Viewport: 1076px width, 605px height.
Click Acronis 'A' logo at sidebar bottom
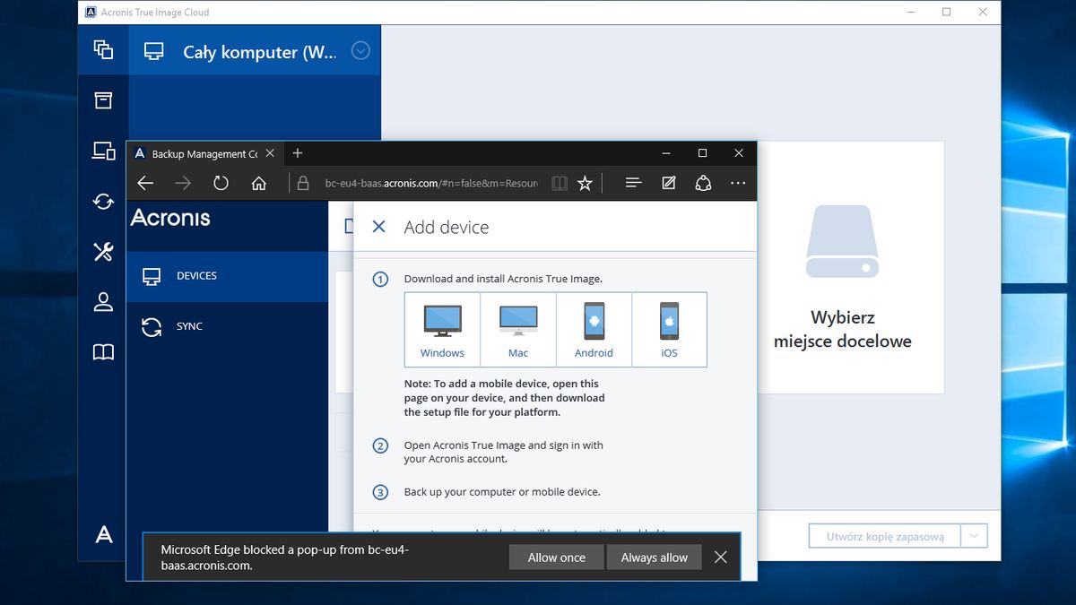click(104, 535)
